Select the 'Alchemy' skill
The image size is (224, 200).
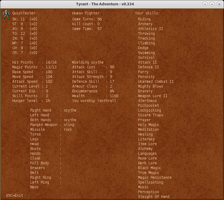(x=145, y=149)
